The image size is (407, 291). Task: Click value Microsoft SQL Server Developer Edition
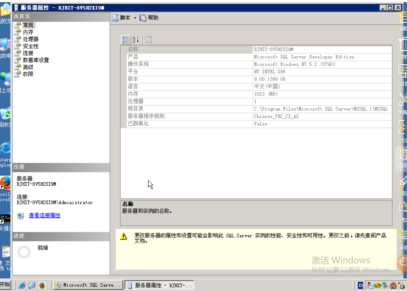coord(304,57)
